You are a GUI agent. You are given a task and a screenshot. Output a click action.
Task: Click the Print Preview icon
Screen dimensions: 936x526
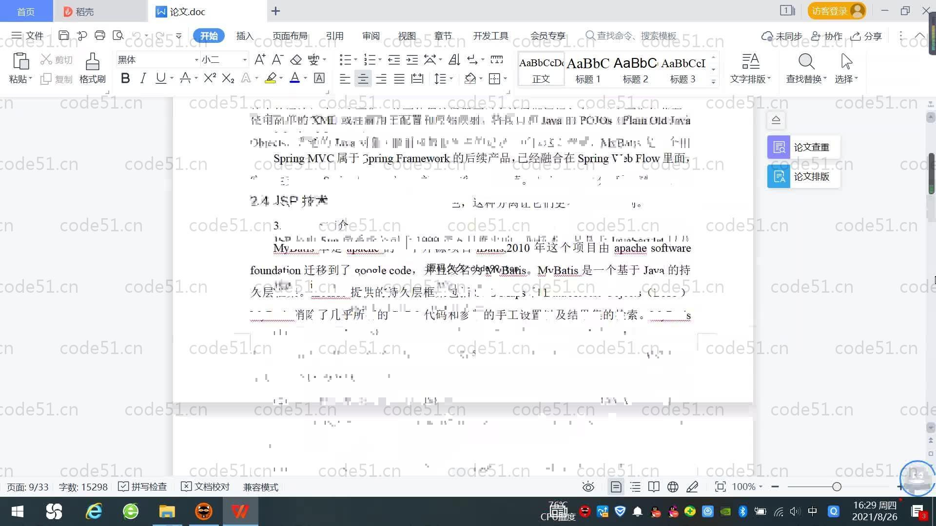[118, 36]
